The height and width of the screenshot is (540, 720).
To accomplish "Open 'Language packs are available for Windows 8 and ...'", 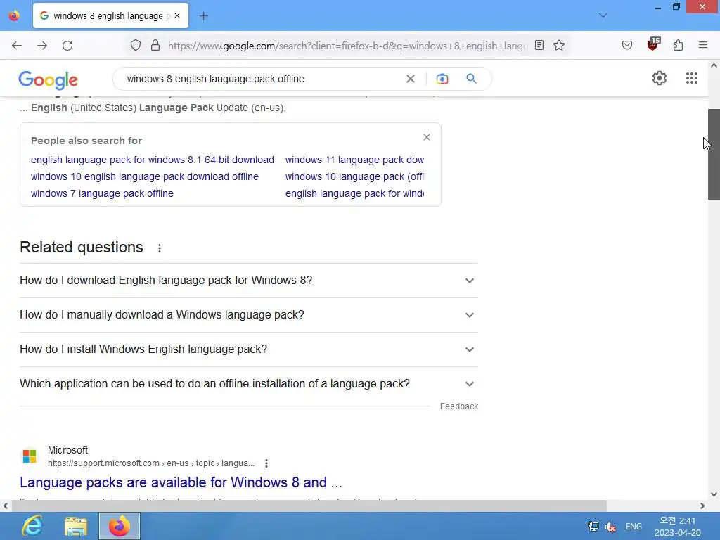I will pos(181,482).
